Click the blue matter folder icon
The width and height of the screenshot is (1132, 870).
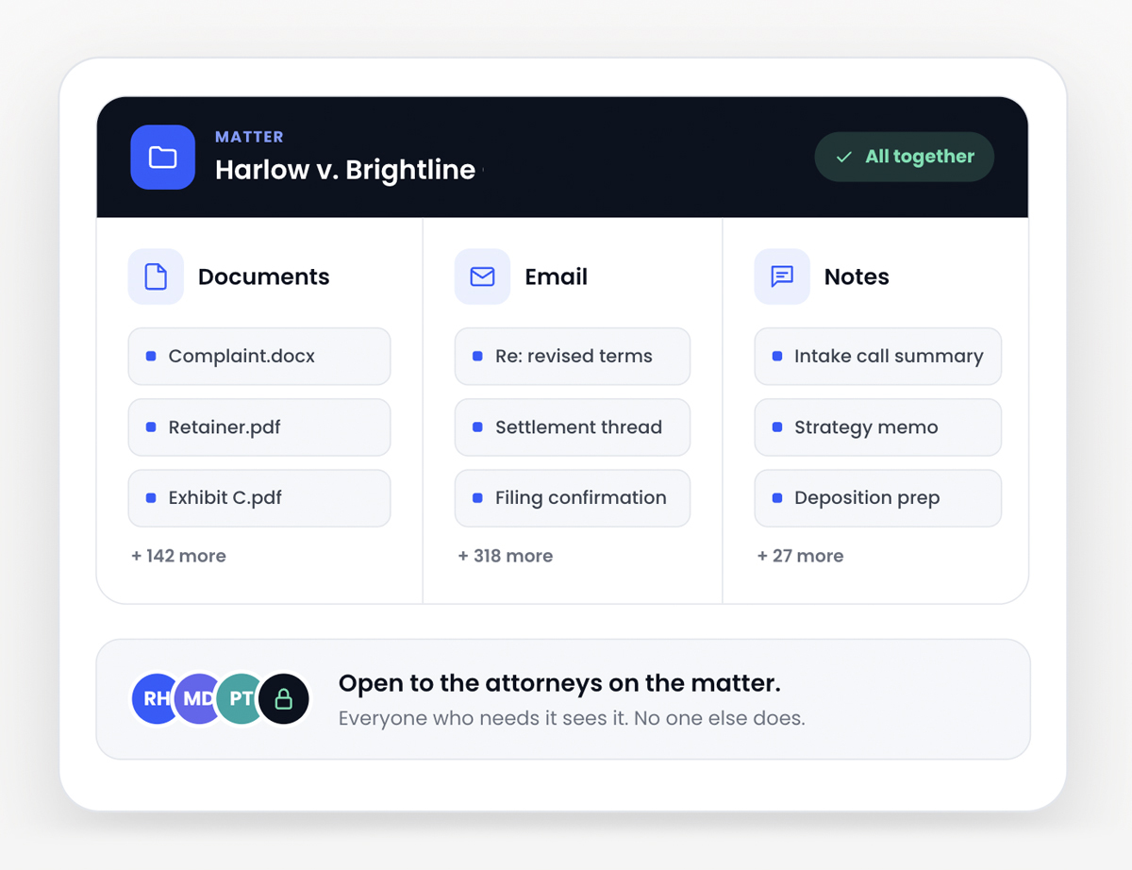tap(162, 157)
